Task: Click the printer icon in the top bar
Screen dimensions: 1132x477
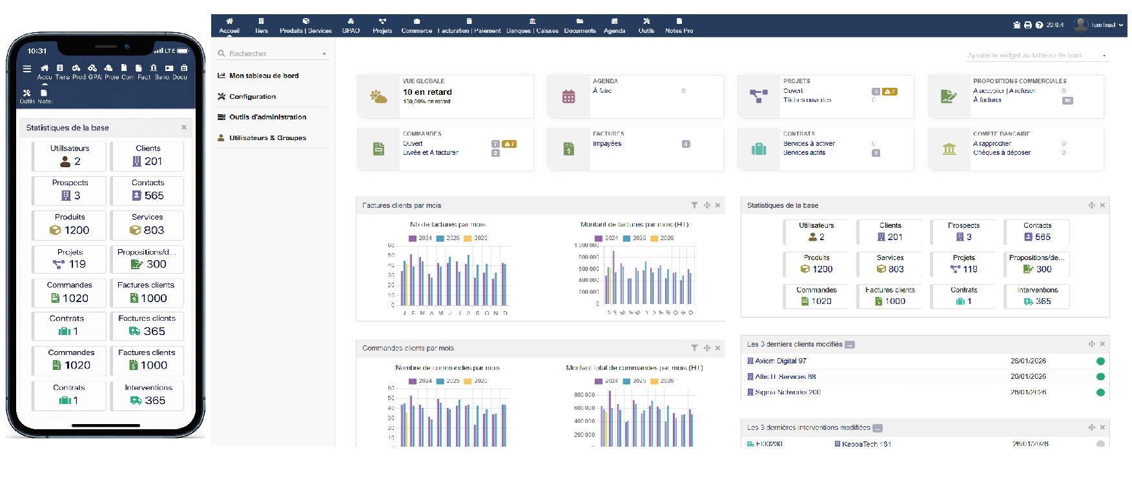Action: coord(1028,25)
